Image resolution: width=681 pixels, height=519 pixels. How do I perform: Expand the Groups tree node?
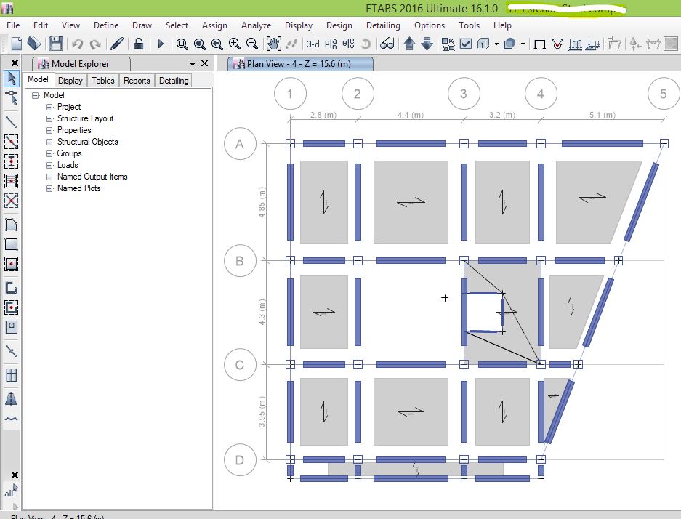(49, 153)
